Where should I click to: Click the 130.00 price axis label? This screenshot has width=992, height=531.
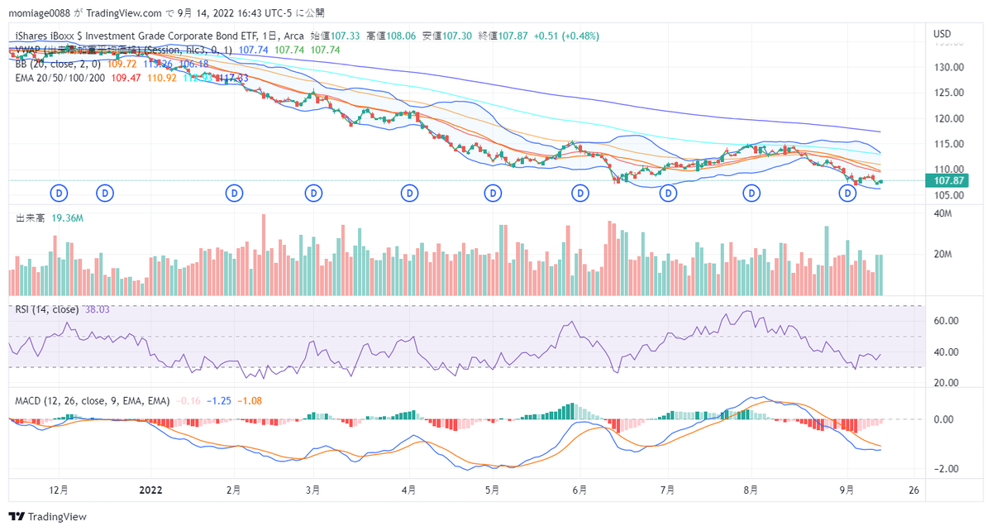click(x=949, y=68)
